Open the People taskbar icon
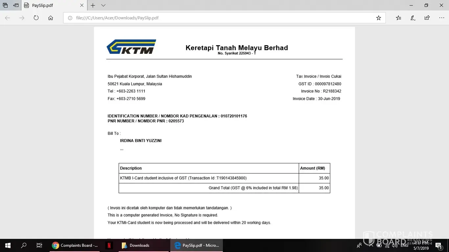 coord(359,245)
